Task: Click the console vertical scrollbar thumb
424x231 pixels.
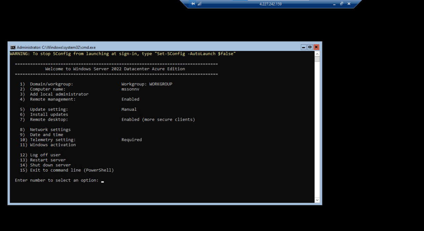Action: [x=317, y=59]
